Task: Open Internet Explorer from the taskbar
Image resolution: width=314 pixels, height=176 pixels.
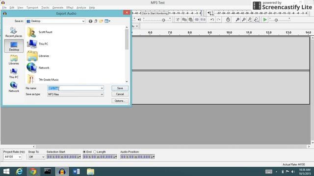Action: [19, 172]
